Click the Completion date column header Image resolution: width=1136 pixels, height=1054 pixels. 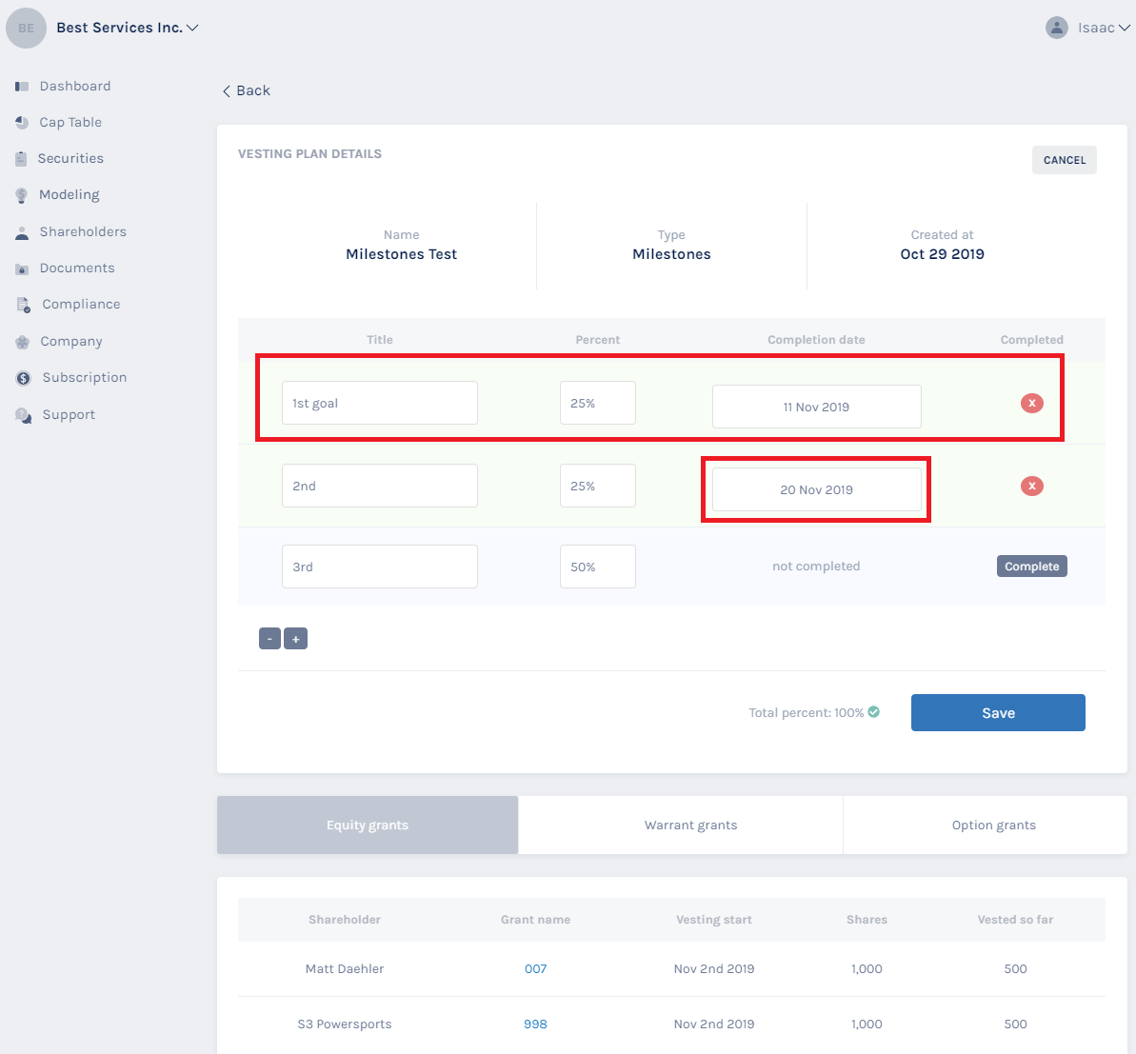[x=816, y=340]
